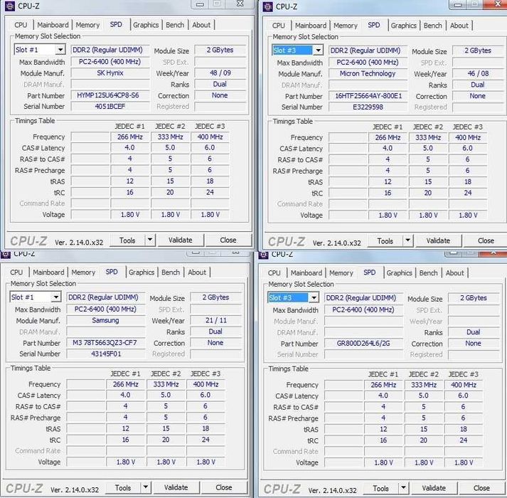Click the Close button in the Samsung window
507x498 pixels.
(224, 487)
